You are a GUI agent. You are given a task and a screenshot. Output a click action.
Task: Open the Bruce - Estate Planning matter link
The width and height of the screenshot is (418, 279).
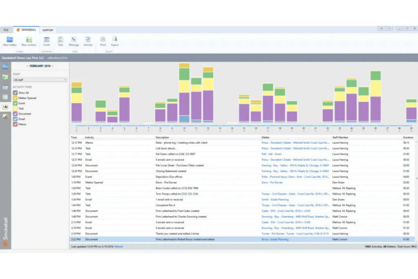(275, 239)
